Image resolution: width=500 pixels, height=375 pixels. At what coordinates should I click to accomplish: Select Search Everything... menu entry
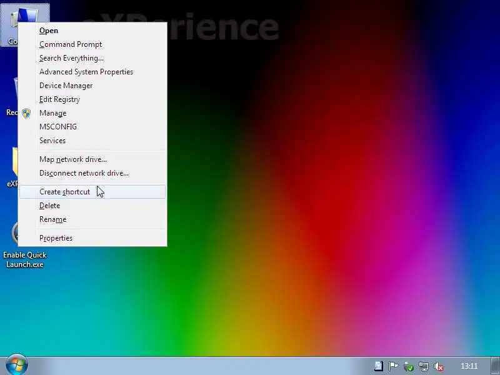pyautogui.click(x=92, y=58)
